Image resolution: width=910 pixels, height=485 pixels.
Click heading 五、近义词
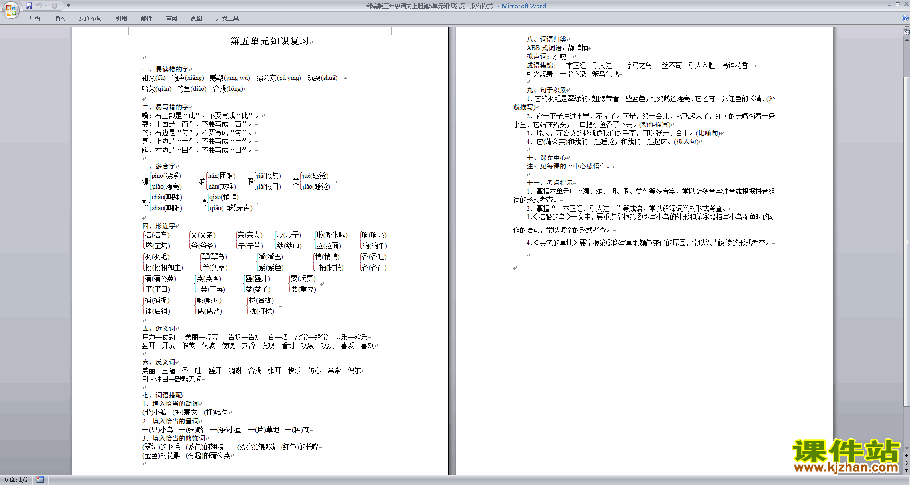point(159,328)
